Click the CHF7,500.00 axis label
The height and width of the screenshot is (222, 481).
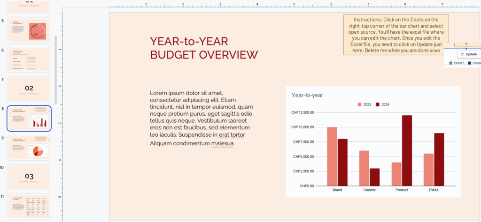click(x=304, y=142)
